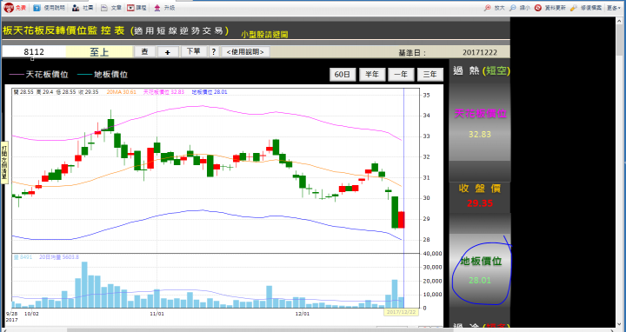
Task: Click the red 免費 logo icon
Action: [9, 8]
